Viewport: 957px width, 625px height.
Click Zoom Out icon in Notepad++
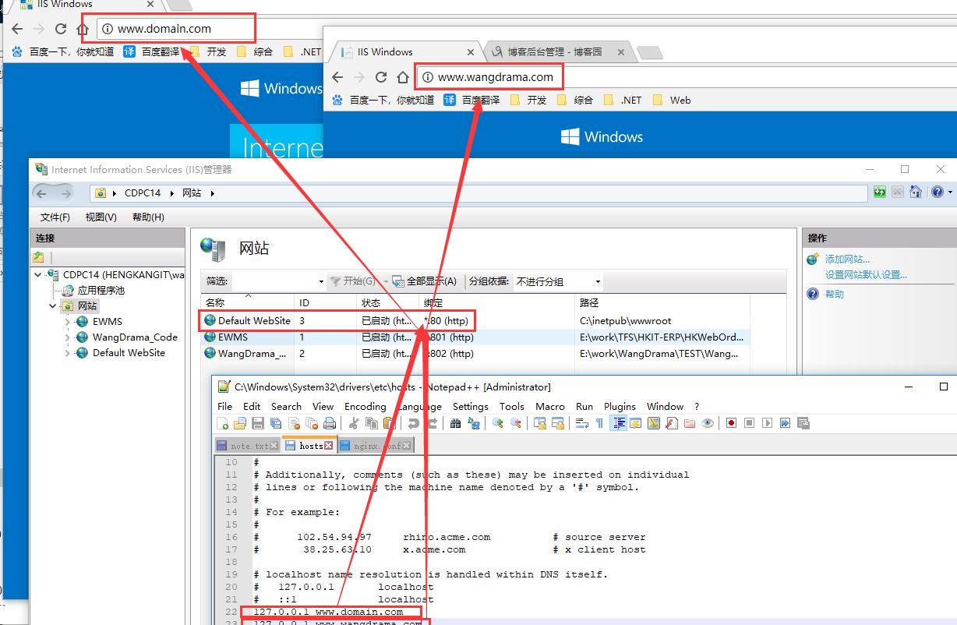pos(516,423)
